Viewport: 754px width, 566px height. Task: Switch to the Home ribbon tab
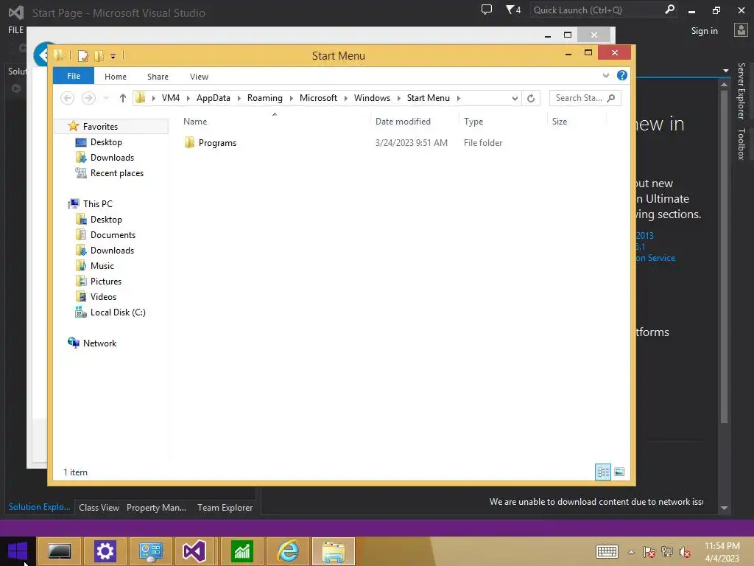(x=116, y=77)
